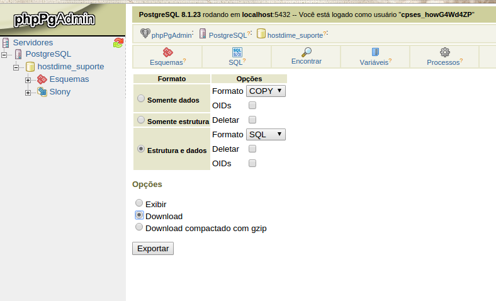Expand the Esquemas tree node
Screen dimensions: 496x301
coord(28,81)
